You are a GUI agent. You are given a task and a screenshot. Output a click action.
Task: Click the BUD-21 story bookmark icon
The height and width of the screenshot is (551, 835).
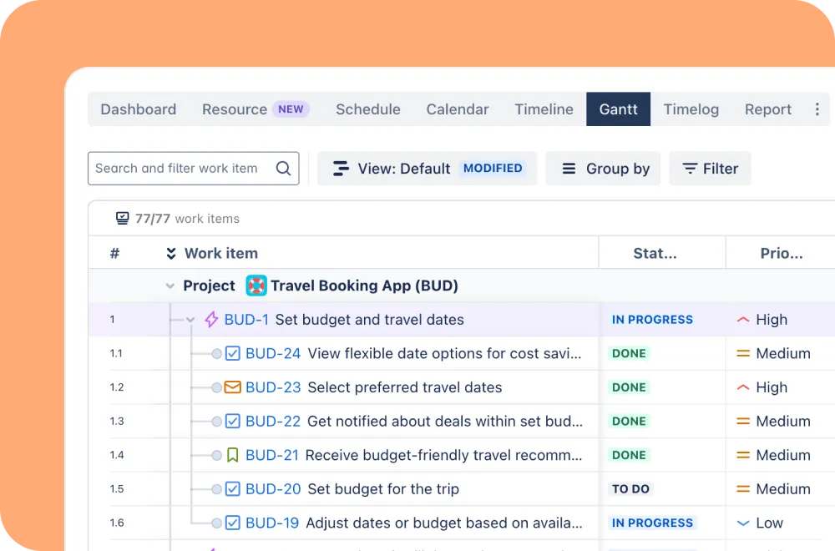click(233, 455)
